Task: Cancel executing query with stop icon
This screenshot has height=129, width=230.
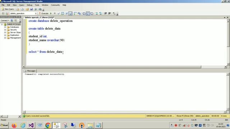Action: click(55, 14)
